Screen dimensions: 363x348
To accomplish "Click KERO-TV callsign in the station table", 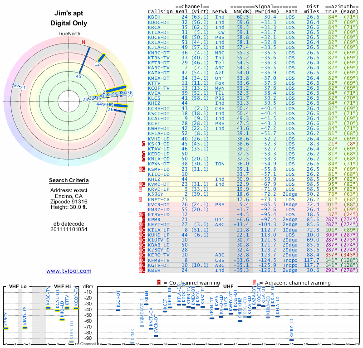I will tap(158, 255).
